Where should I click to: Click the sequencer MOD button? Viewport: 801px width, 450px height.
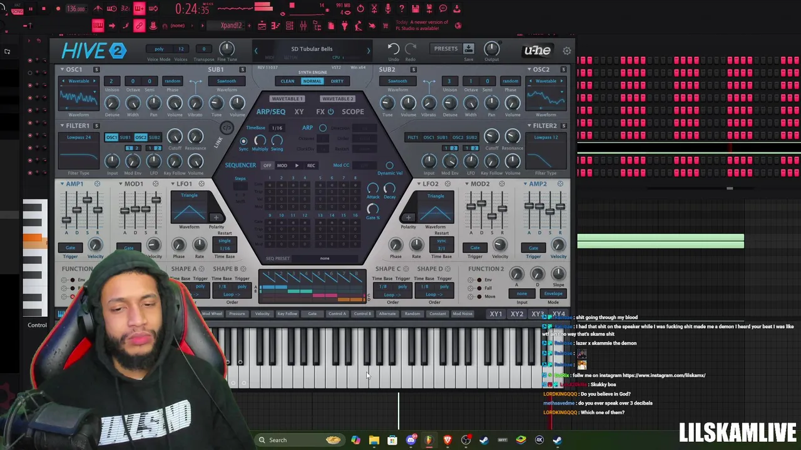(x=282, y=166)
